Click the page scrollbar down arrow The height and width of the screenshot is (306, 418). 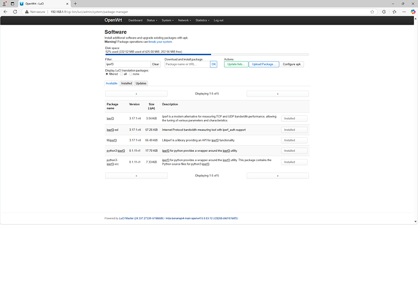416,222
